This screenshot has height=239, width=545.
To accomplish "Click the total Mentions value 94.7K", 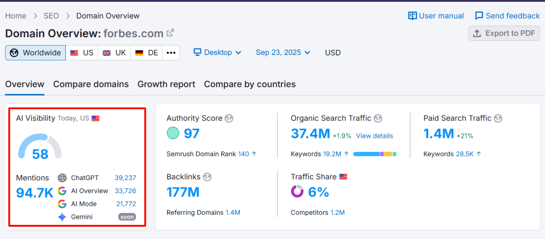I will click(x=35, y=193).
